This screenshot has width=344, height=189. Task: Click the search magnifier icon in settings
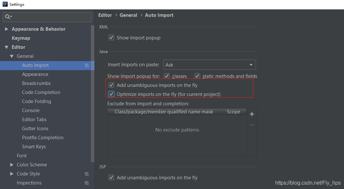pos(8,17)
